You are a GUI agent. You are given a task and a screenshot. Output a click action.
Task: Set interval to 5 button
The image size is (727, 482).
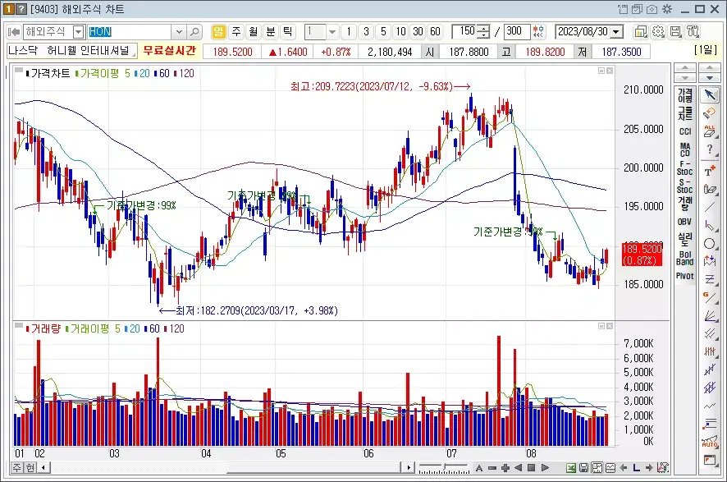point(383,31)
